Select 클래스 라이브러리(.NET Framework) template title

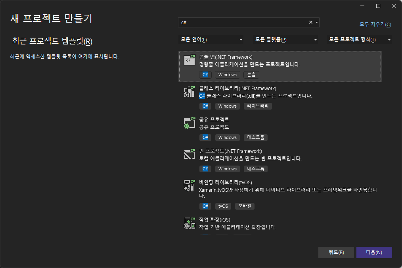[237, 88]
